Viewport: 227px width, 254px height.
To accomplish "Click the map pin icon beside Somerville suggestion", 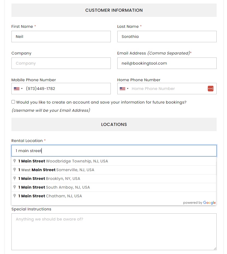I will (14, 170).
